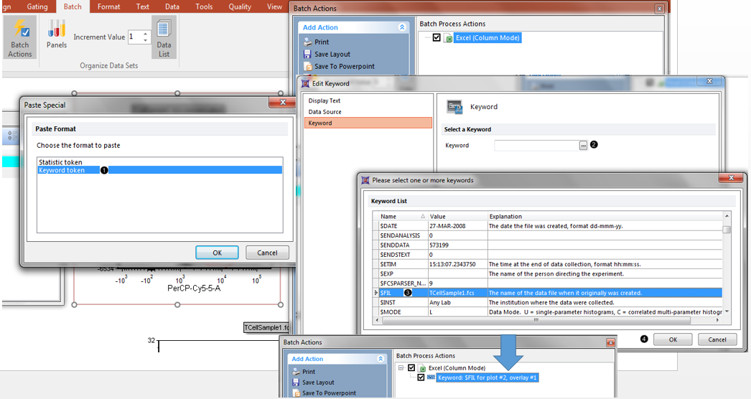Uncheck the Keyword $FIL action checkbox
The height and width of the screenshot is (399, 751).
(x=421, y=377)
